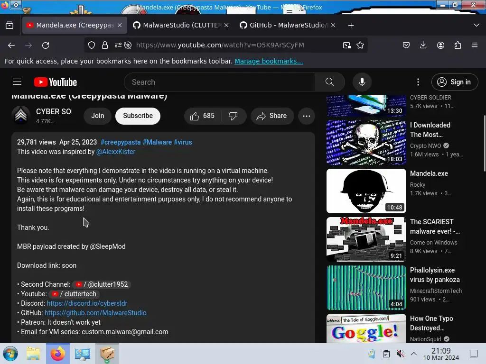Search with voice microphone button
The image size is (486, 364).
click(362, 82)
